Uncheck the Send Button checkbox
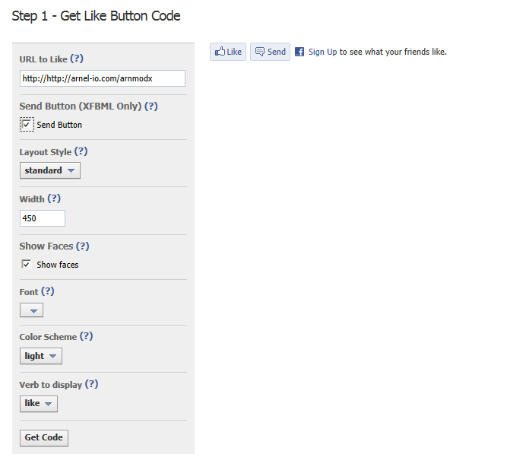Viewport: 507px width, 467px height. [x=27, y=125]
